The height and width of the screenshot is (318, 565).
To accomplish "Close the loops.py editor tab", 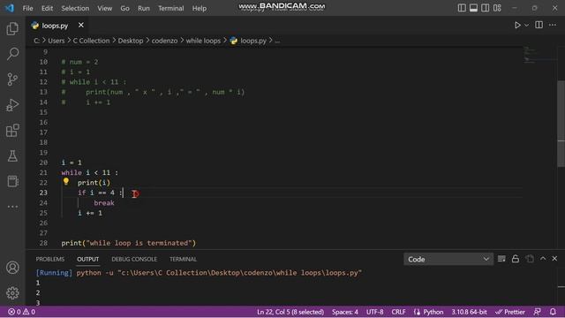I will click(x=81, y=25).
